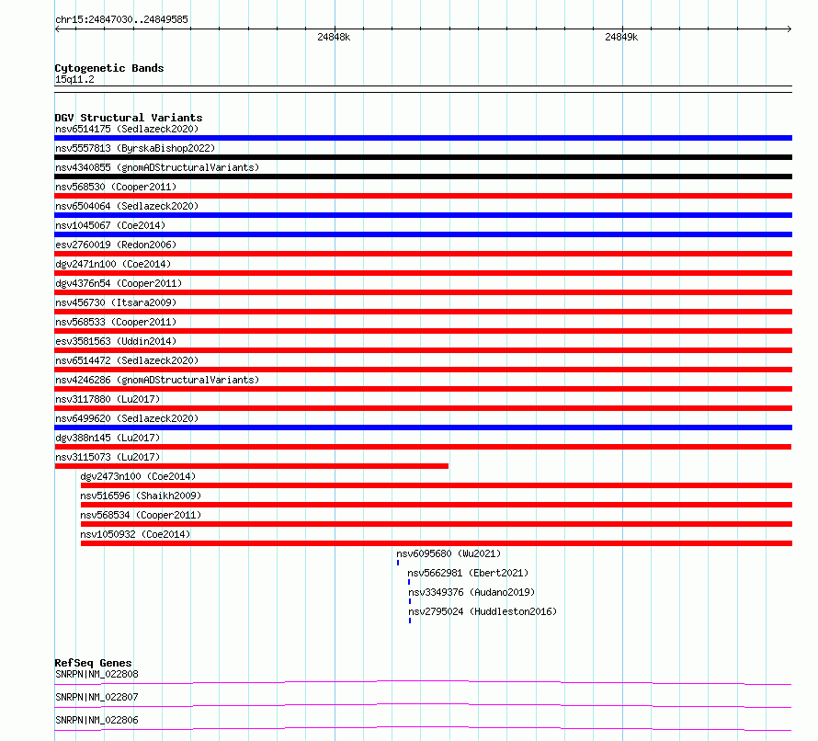
Task: Click the red bar under nsv568530
Action: click(423, 196)
